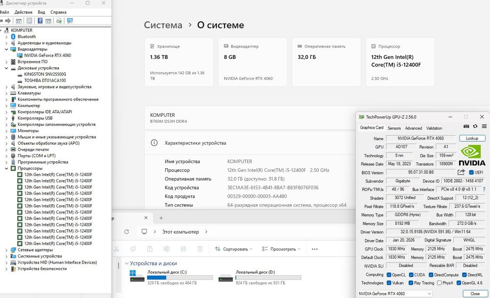Open the Действие menu in Device Manager
The image size is (490, 298).
(x=24, y=12)
